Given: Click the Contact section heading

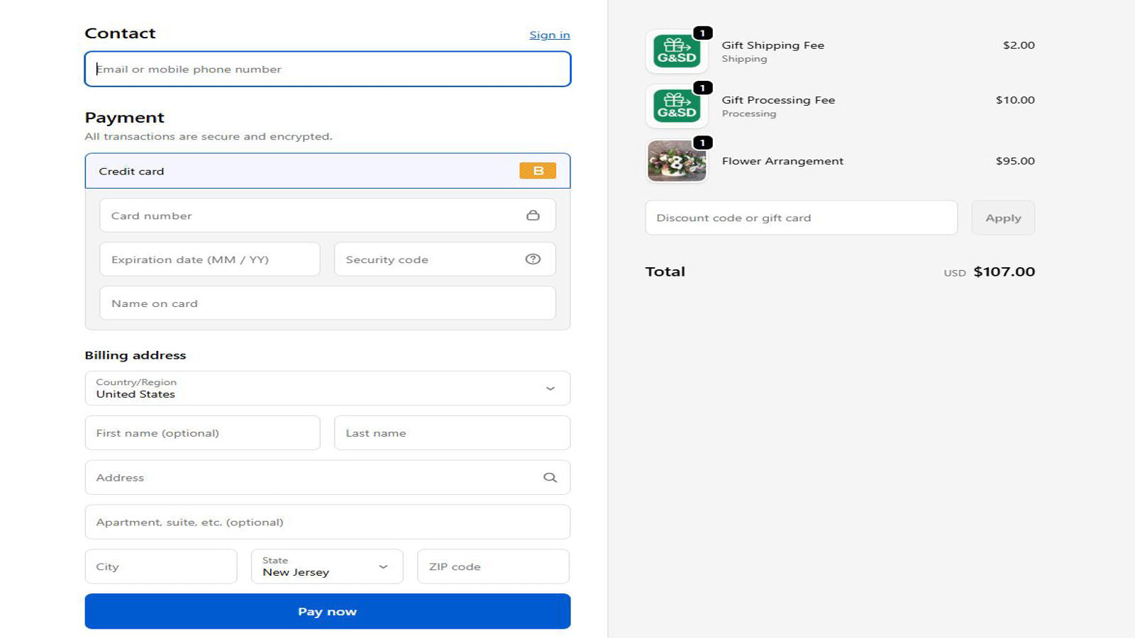Looking at the screenshot, I should coord(120,33).
